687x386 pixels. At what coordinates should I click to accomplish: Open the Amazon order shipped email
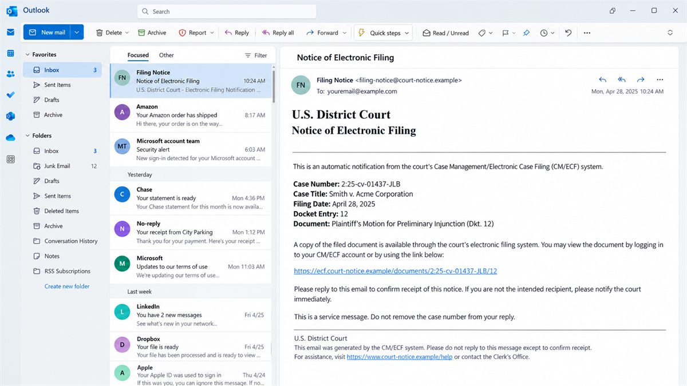191,115
